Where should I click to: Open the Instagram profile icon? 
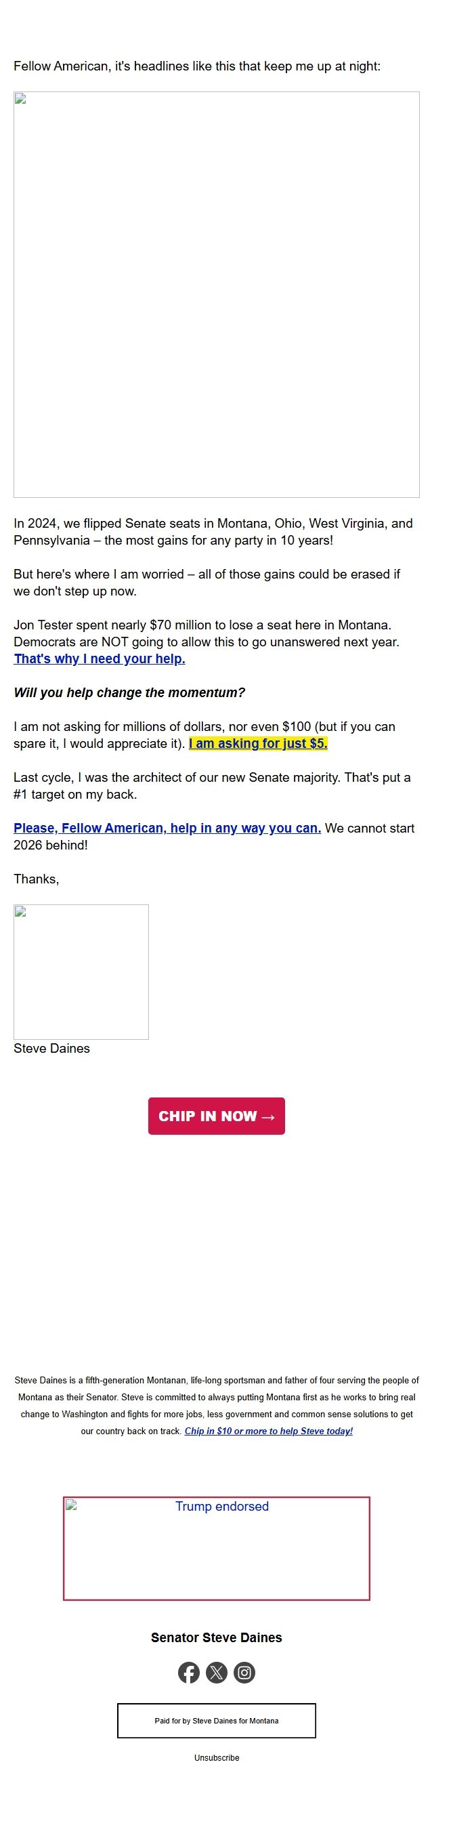point(244,1673)
